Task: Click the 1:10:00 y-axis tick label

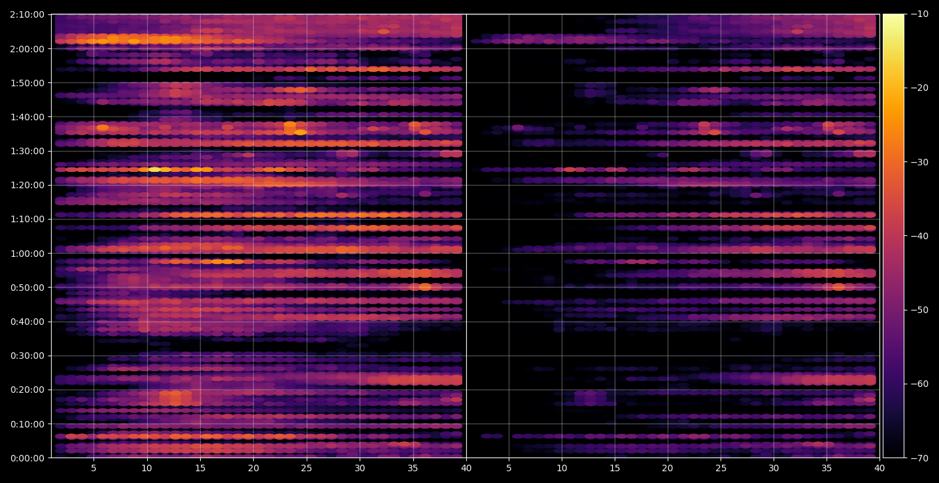Action: [27, 219]
